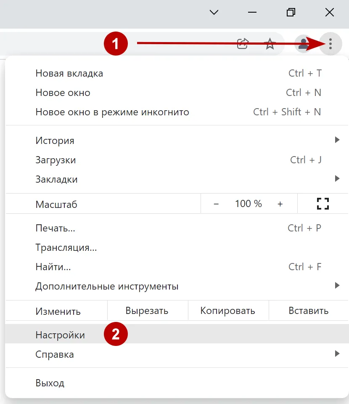Click the Копировать button
The image size is (349, 404).
point(228,311)
